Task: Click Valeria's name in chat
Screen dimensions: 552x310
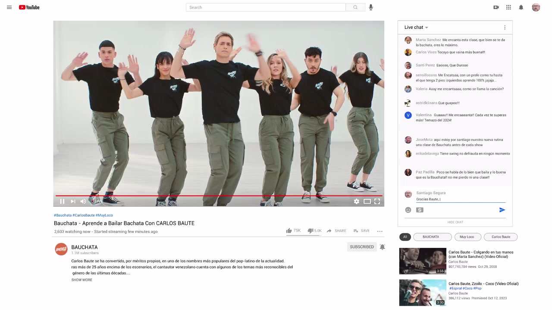Action: coord(421,89)
